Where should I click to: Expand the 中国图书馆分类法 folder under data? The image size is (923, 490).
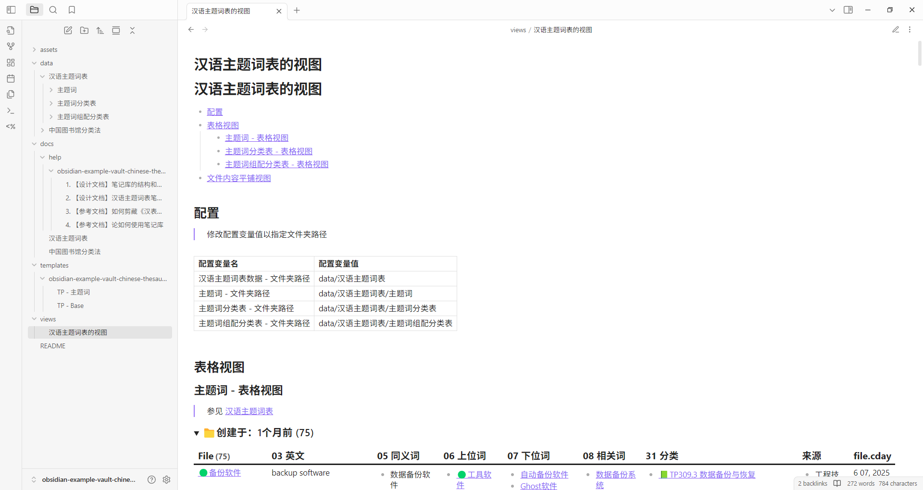[75, 130]
